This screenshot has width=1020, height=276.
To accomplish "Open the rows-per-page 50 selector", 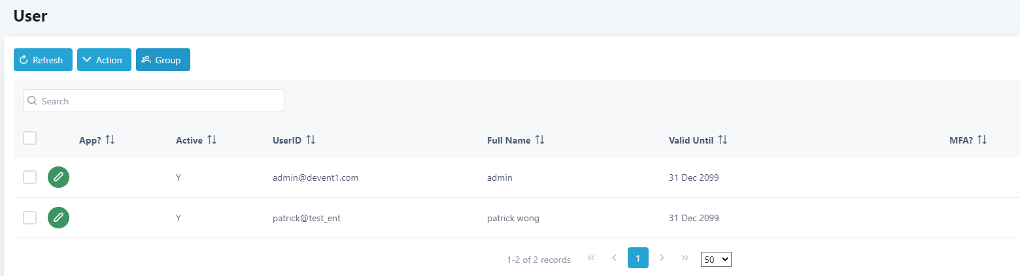I will 716,259.
